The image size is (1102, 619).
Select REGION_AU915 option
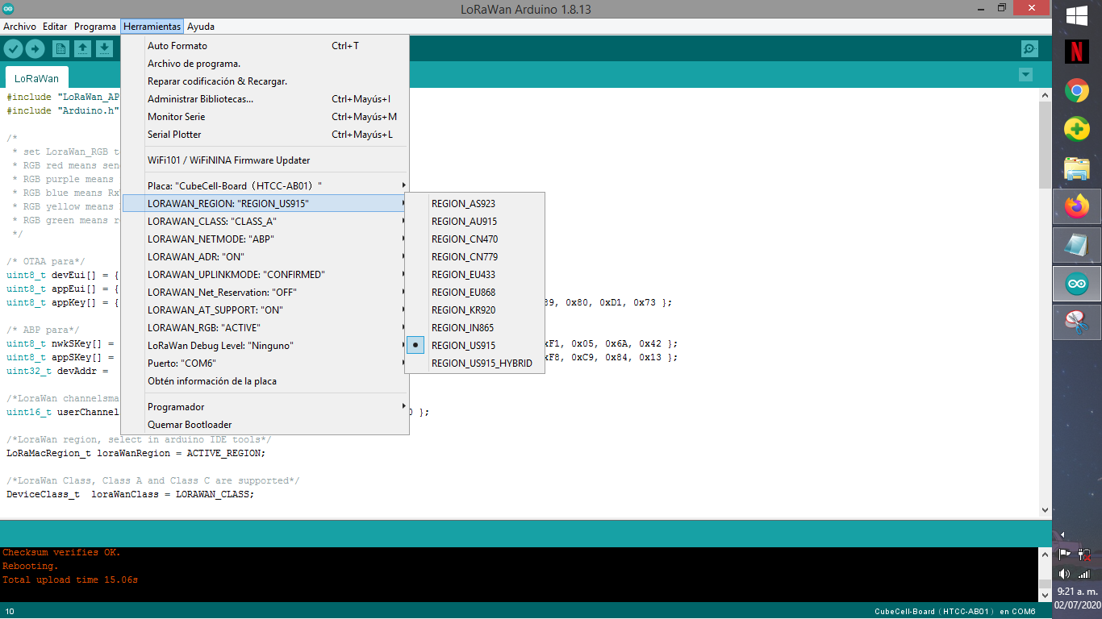475,222
